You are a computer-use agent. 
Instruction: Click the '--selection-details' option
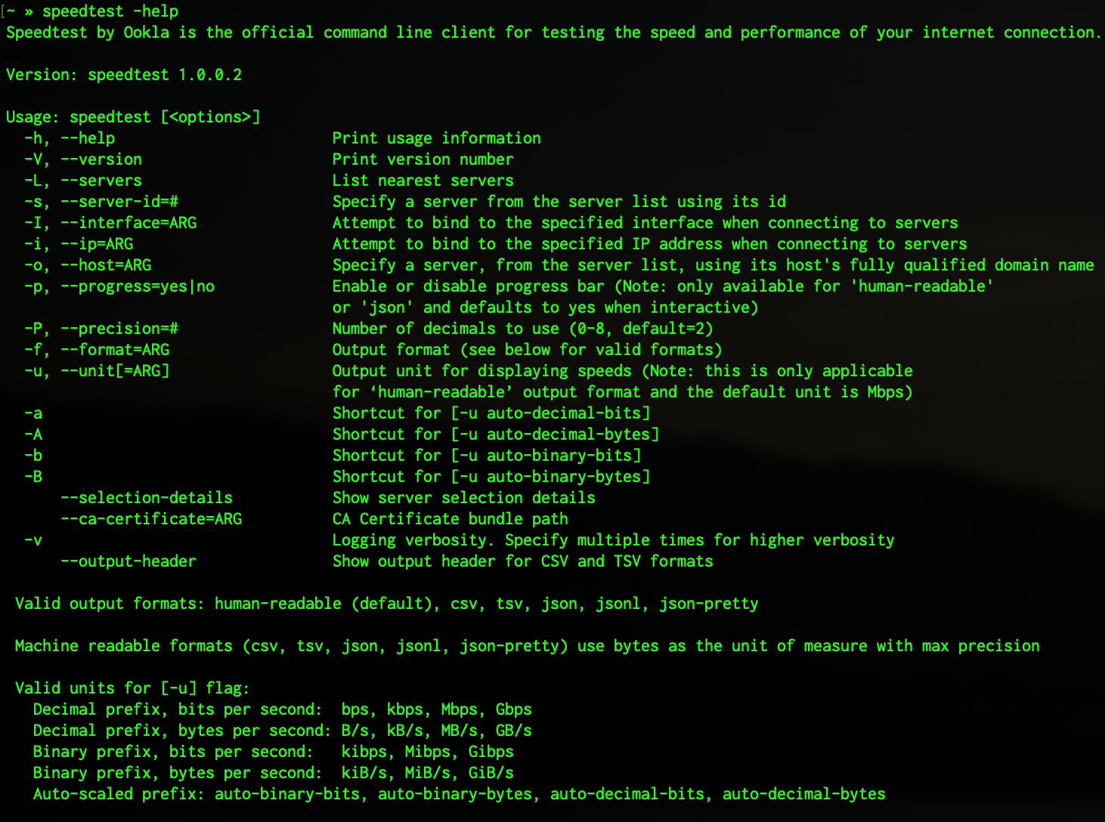point(147,498)
